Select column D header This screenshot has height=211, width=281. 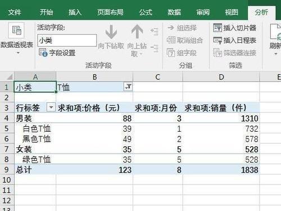[x=221, y=77]
